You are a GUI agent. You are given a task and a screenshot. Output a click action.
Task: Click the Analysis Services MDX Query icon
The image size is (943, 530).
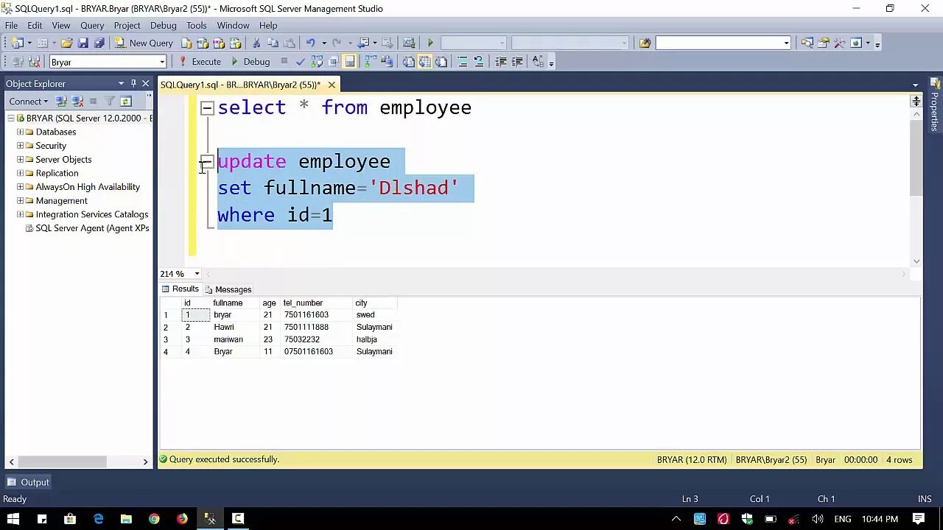[202, 43]
